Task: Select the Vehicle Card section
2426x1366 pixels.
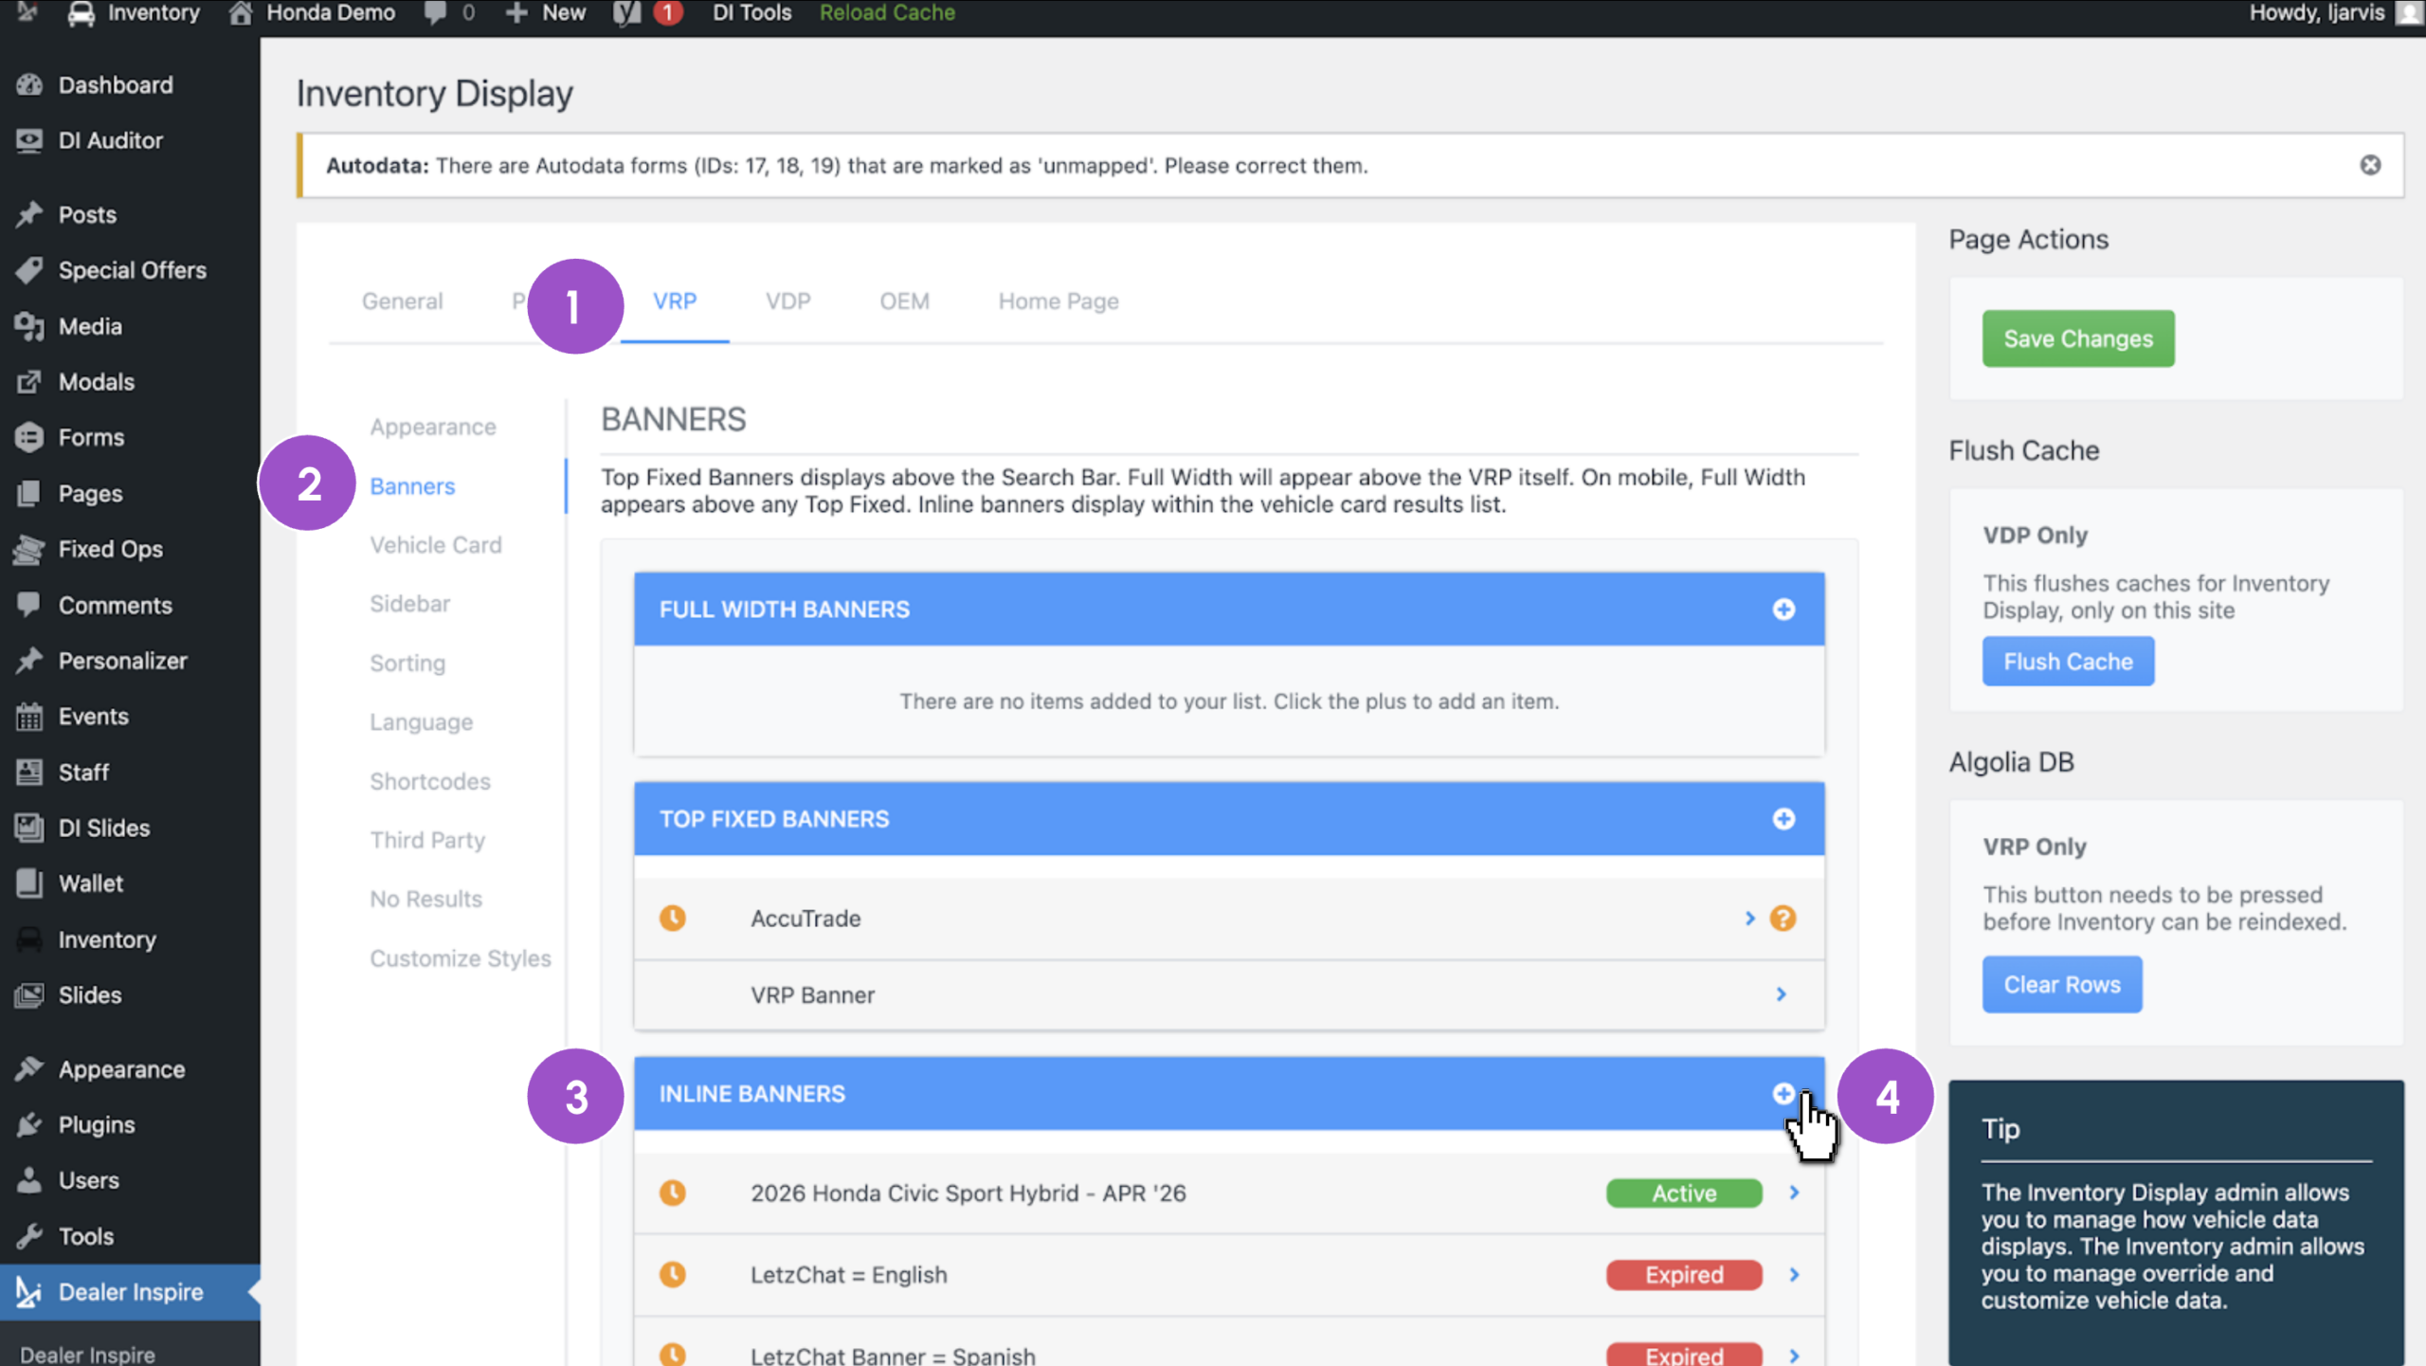Action: 436,545
